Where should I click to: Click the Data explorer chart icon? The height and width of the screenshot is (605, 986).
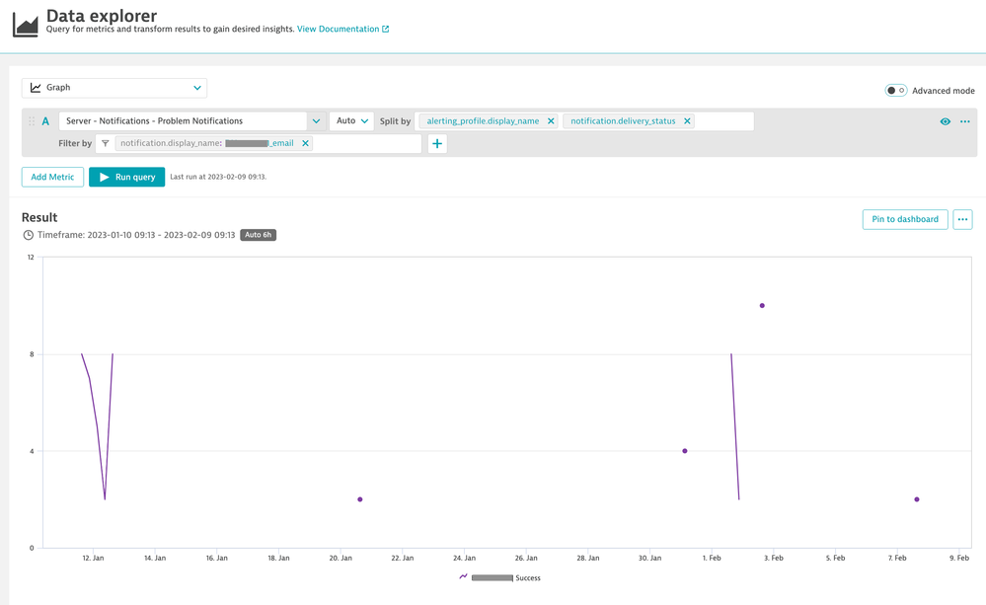tap(26, 23)
